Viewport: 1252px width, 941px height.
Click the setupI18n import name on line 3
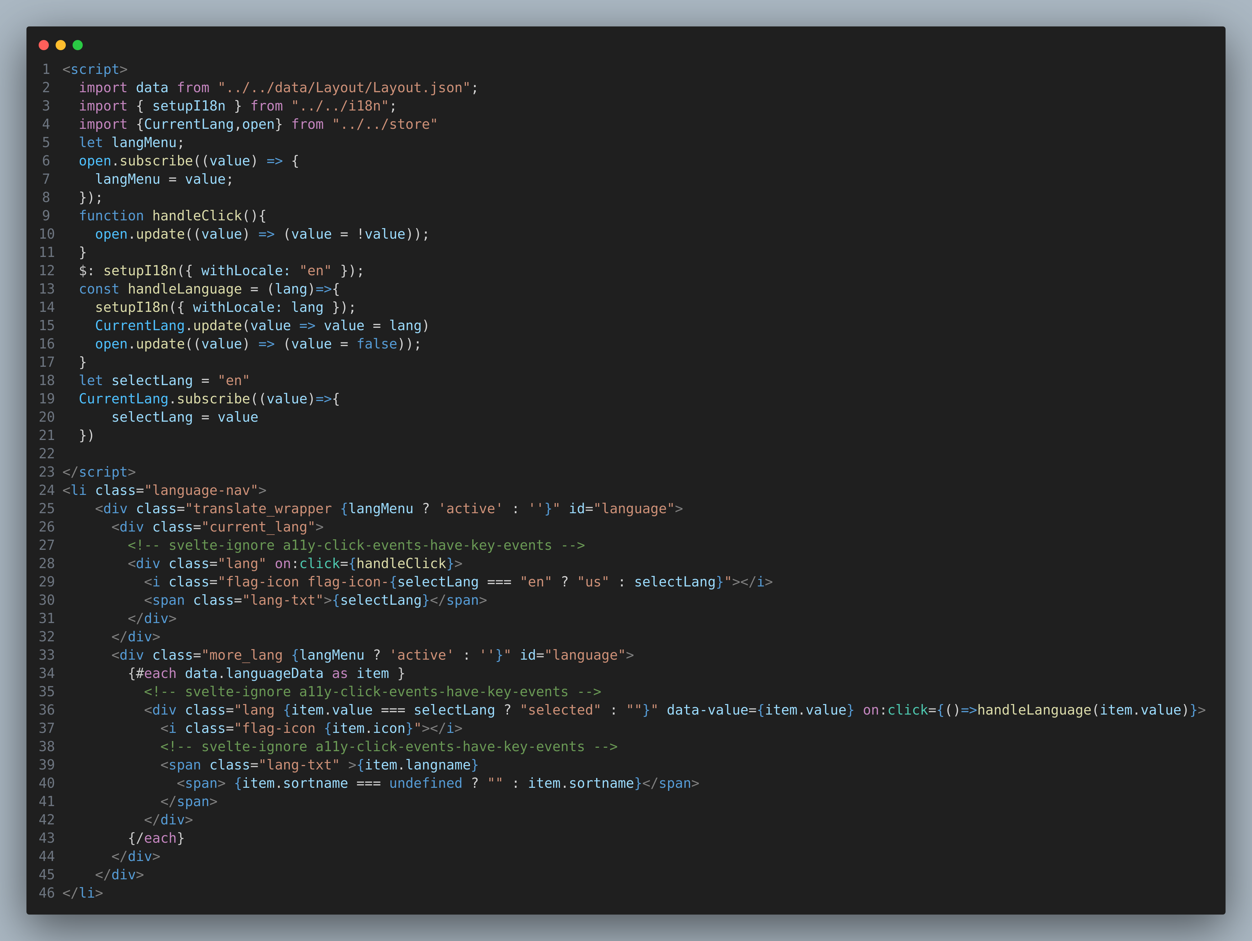click(189, 106)
